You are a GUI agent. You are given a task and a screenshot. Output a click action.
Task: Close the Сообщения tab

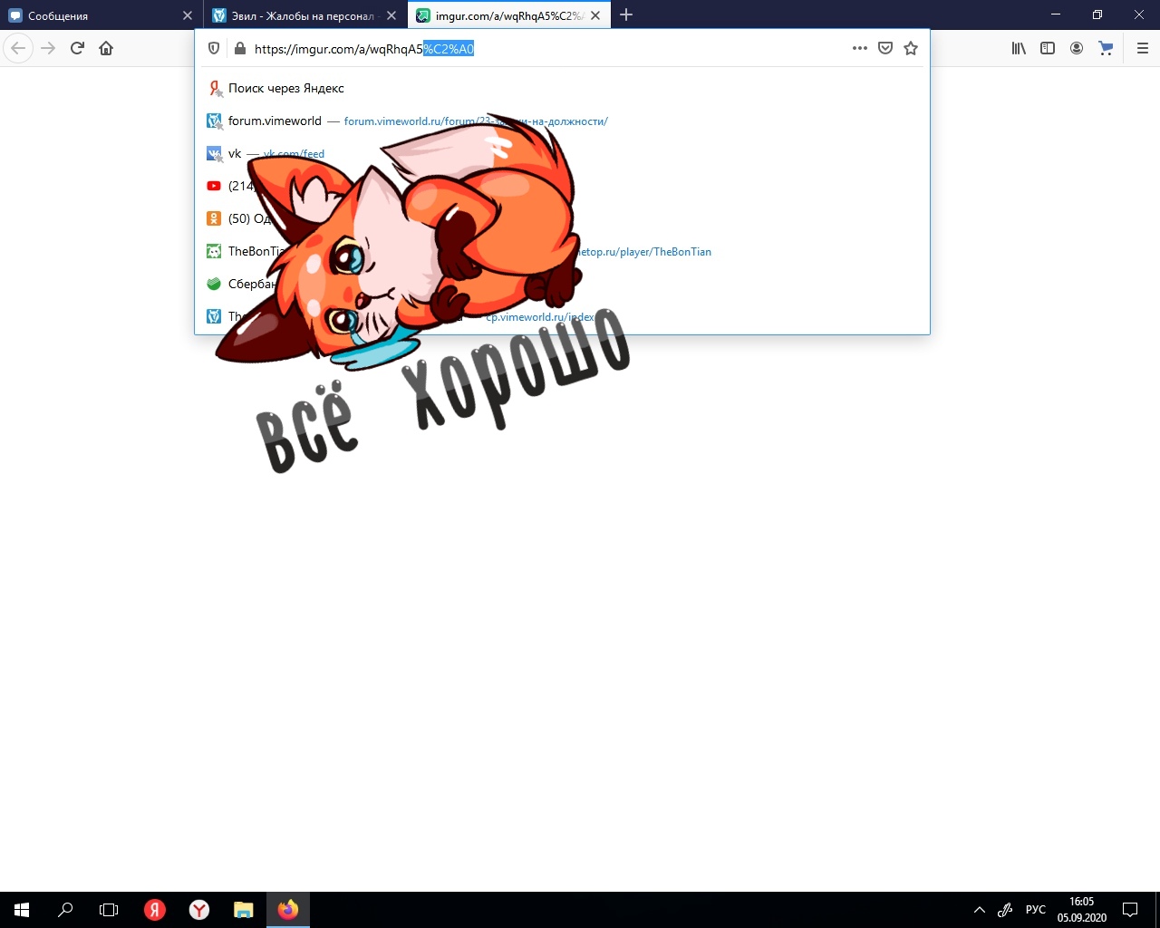coord(188,15)
